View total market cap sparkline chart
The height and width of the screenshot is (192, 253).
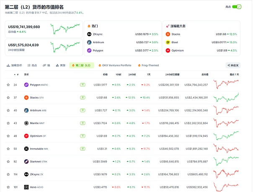coord(65,29)
